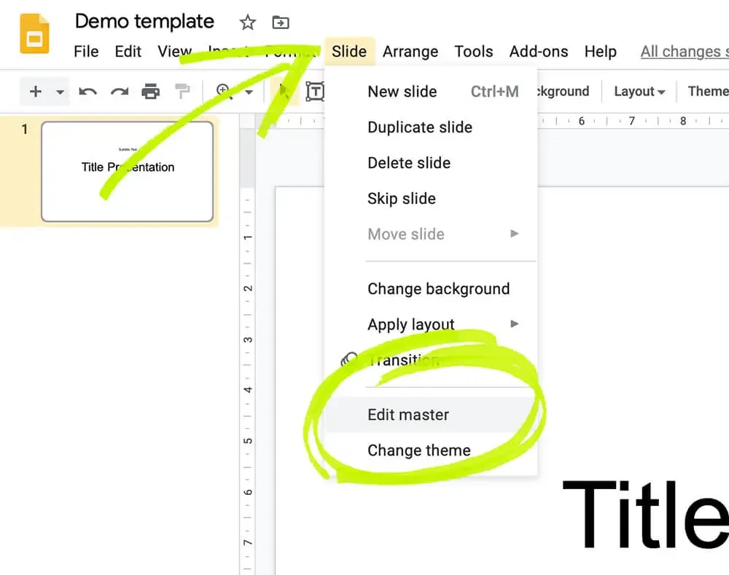Click the Google Slides home logo
729x575 pixels.
tap(34, 33)
